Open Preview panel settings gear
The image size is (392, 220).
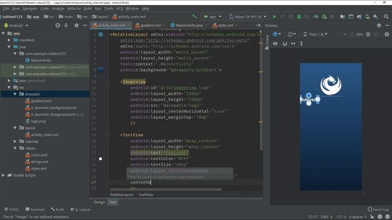pos(379,26)
